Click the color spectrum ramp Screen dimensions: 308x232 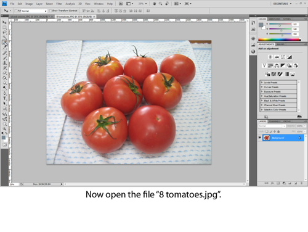pos(280,39)
